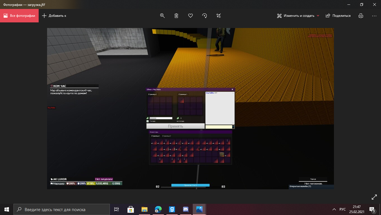Rotate the image using the rotate icon
Image resolution: width=381 pixels, height=215 pixels.
[x=205, y=16]
